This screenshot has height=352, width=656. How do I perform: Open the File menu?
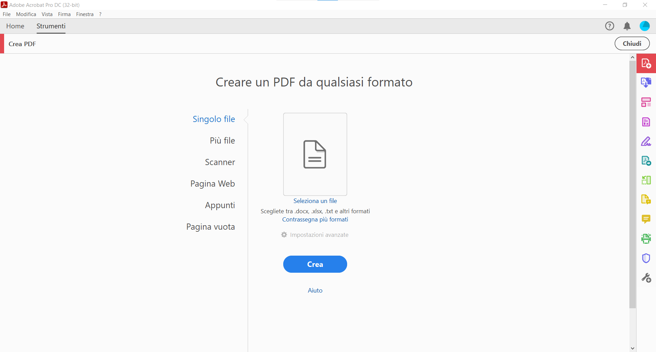point(6,14)
